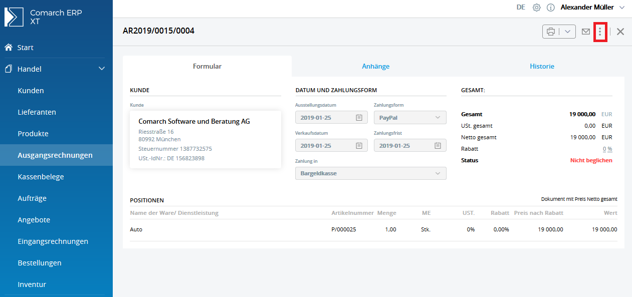Click the 80992 München address line
Image resolution: width=632 pixels, height=297 pixels.
159,139
